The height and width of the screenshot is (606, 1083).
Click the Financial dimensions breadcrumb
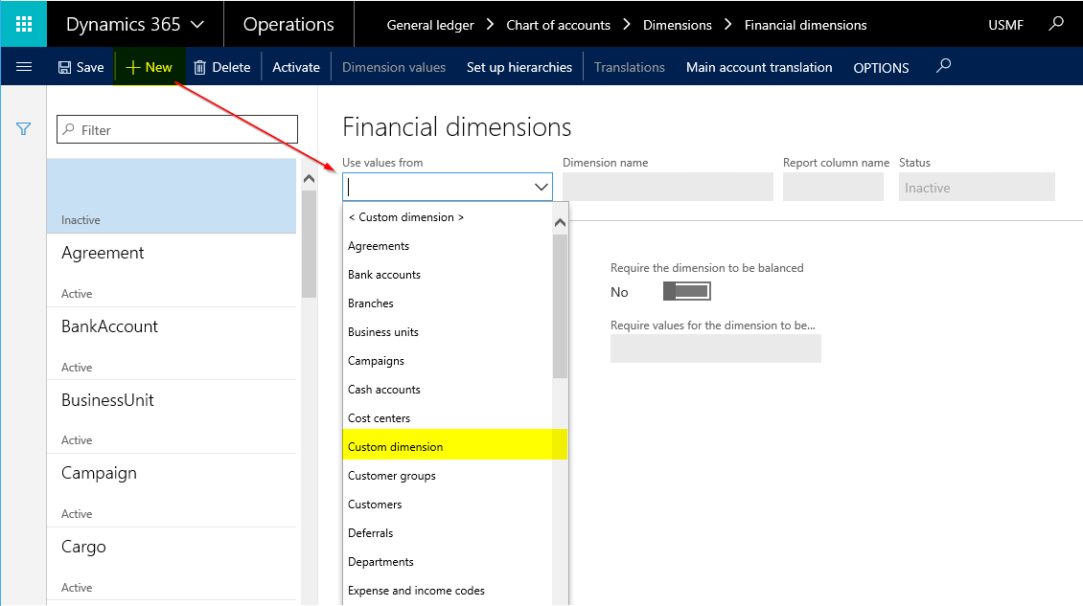coord(805,25)
